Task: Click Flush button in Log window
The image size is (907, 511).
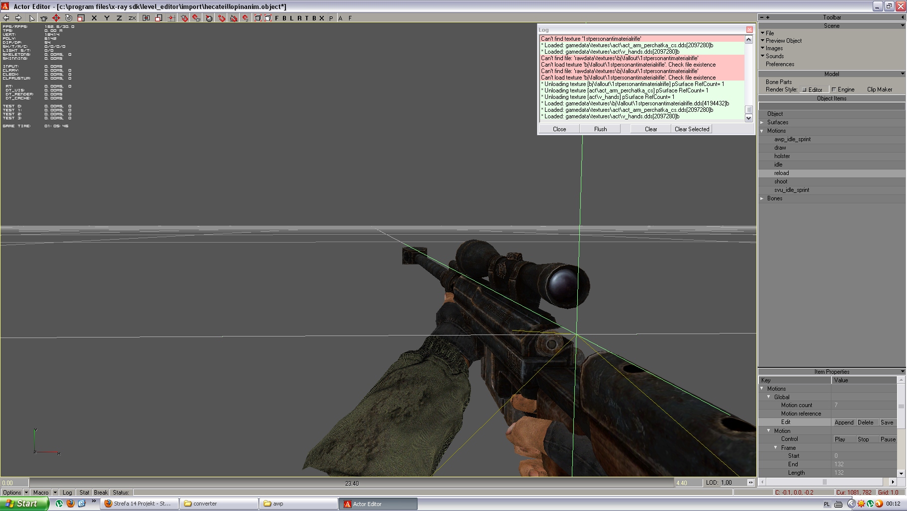Action: [x=601, y=129]
